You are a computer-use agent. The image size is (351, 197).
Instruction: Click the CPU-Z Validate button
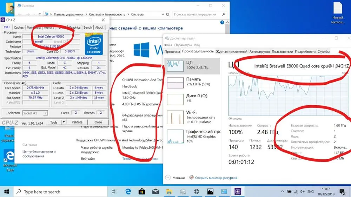77,122
